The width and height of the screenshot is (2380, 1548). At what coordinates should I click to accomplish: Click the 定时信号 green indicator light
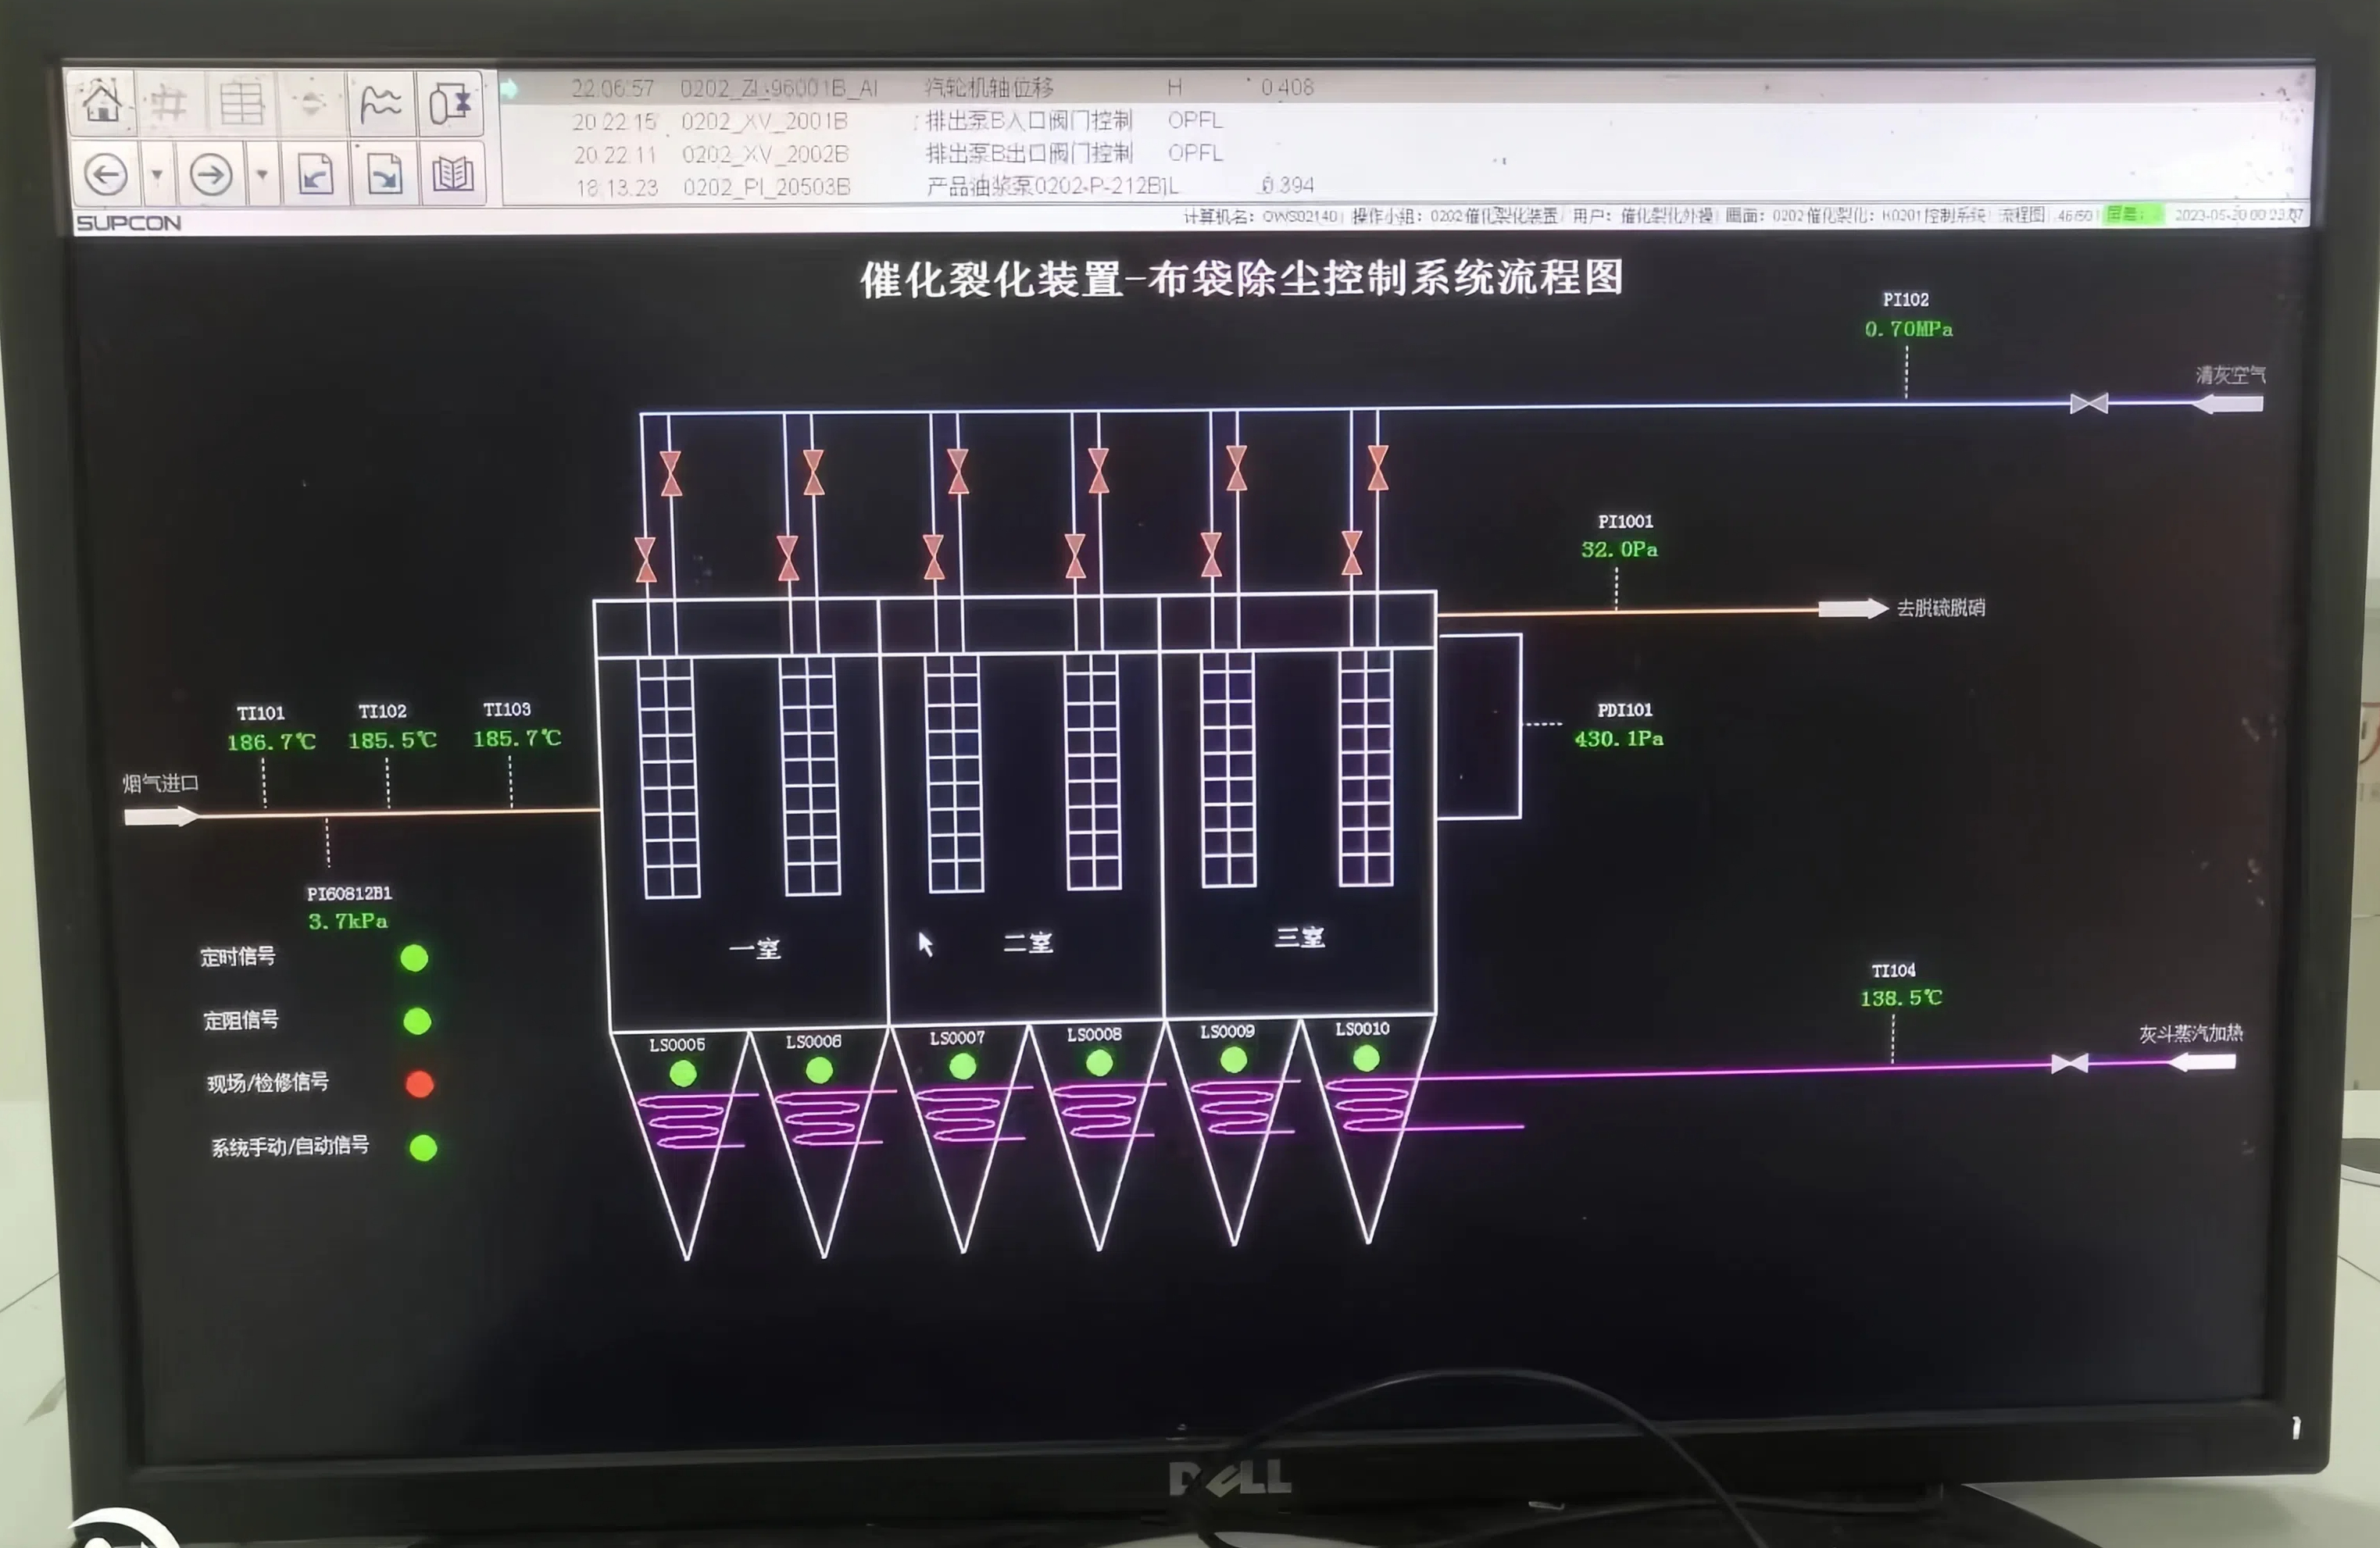point(414,958)
